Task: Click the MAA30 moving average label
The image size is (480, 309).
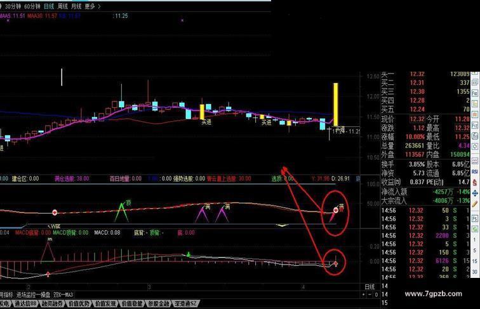Action: pyautogui.click(x=43, y=16)
